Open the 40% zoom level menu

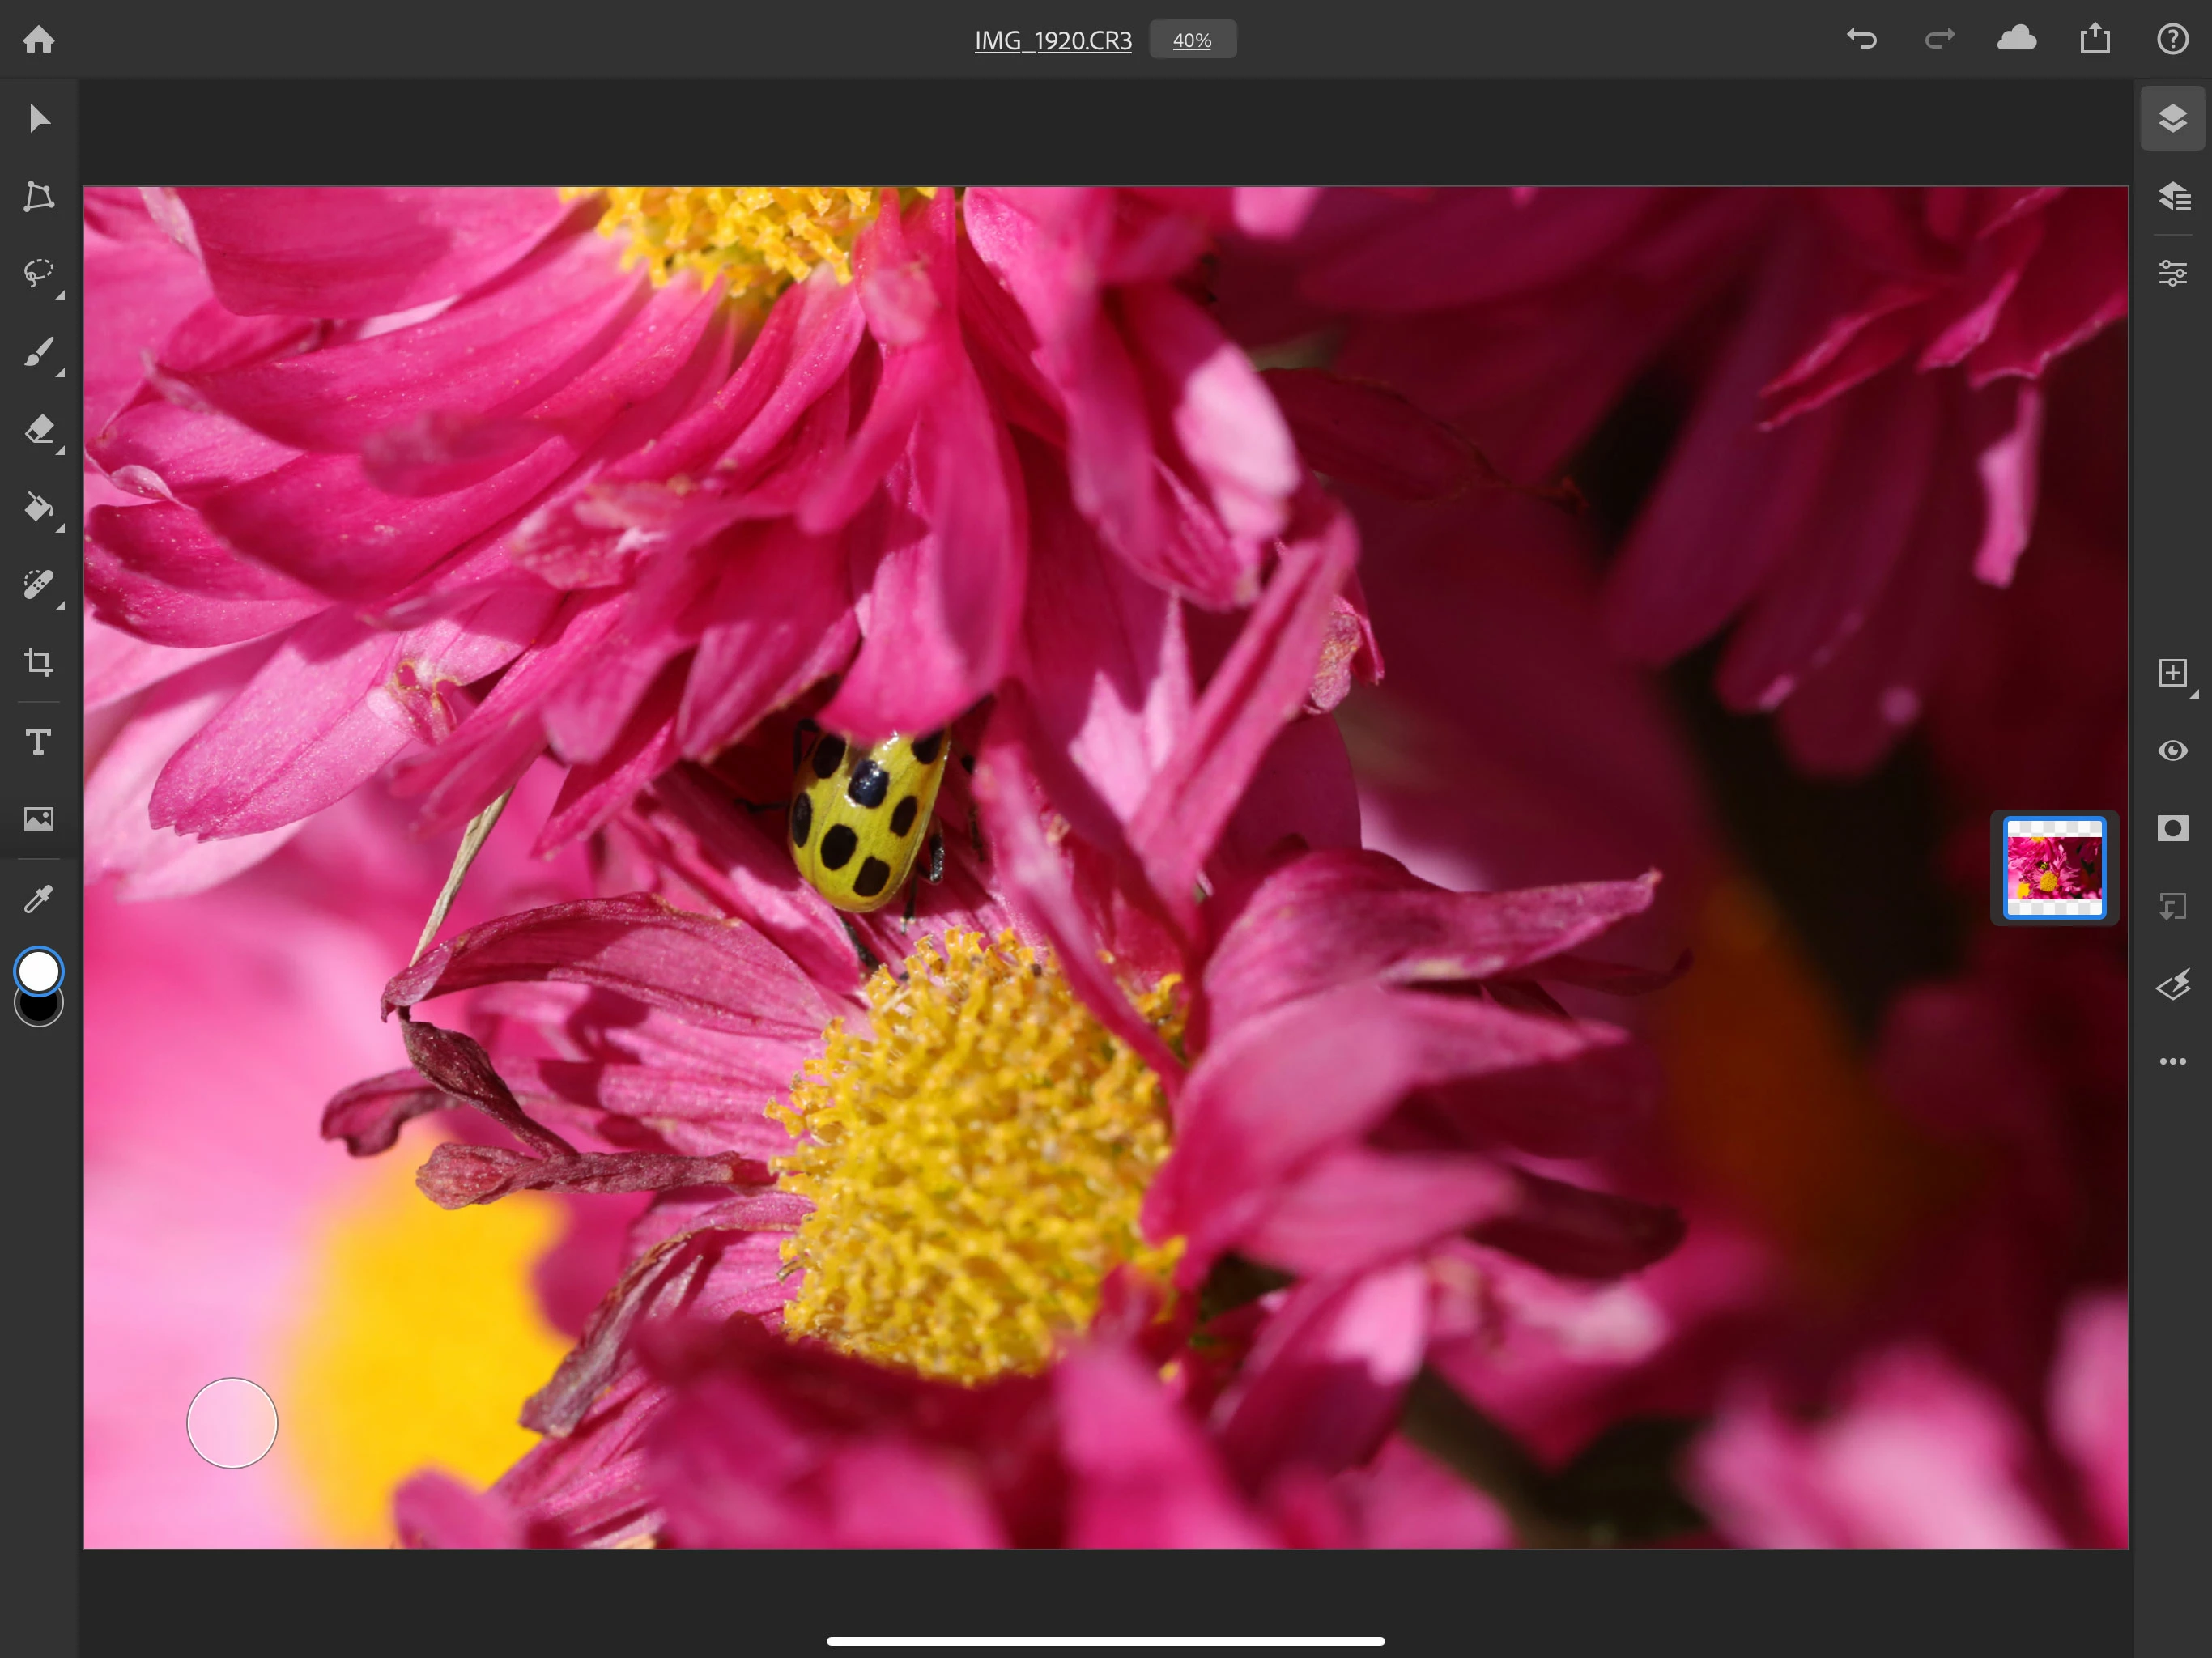tap(1192, 40)
